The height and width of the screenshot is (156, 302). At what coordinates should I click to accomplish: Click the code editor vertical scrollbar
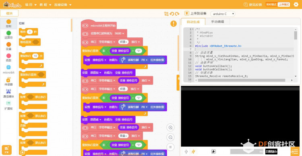click(x=296, y=35)
